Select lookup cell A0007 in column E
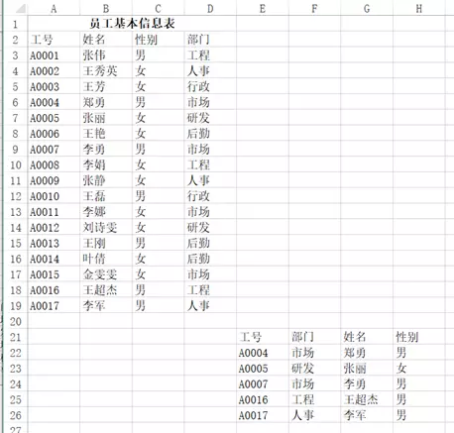The height and width of the screenshot is (433, 454). [x=263, y=384]
